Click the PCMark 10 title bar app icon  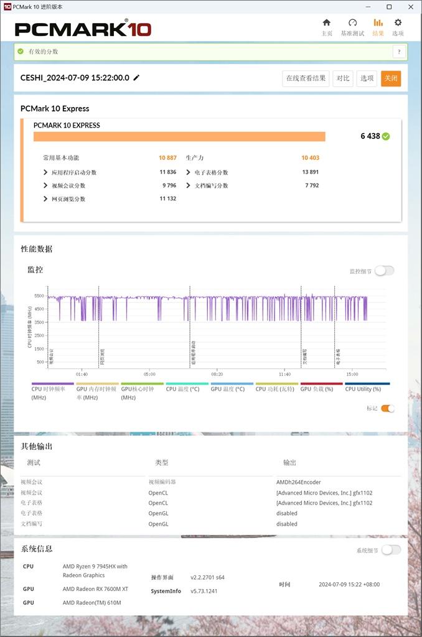click(x=7, y=7)
